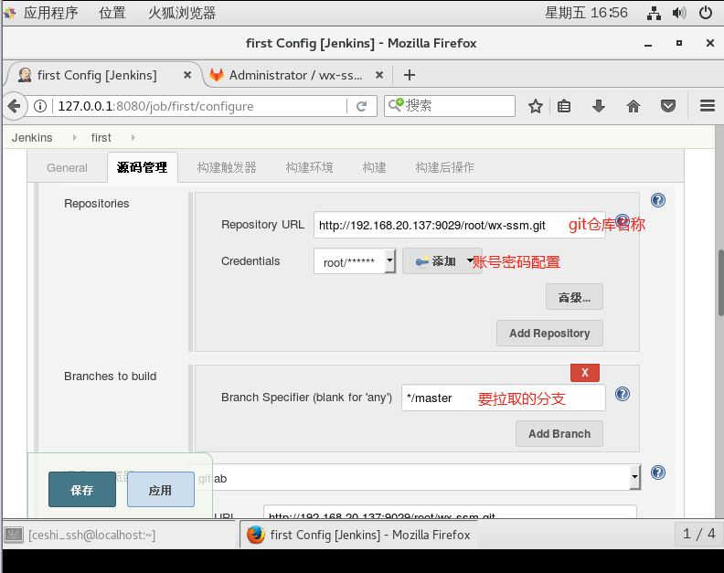The height and width of the screenshot is (573, 724).
Task: Follow the Jenkins breadcrumb link
Action: [32, 138]
